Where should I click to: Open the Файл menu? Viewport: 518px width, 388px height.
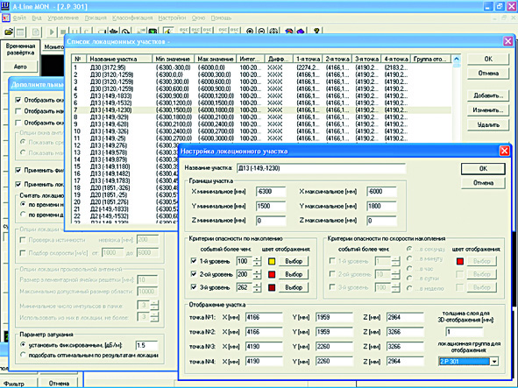coord(19,18)
